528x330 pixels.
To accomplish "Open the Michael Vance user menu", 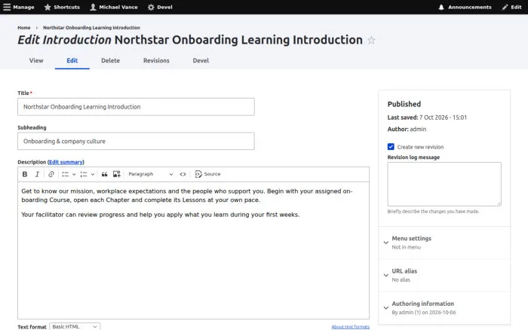I will tap(114, 7).
